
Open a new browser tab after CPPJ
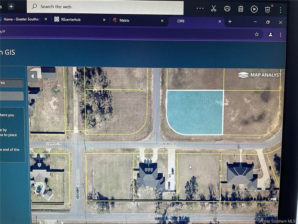230,21
